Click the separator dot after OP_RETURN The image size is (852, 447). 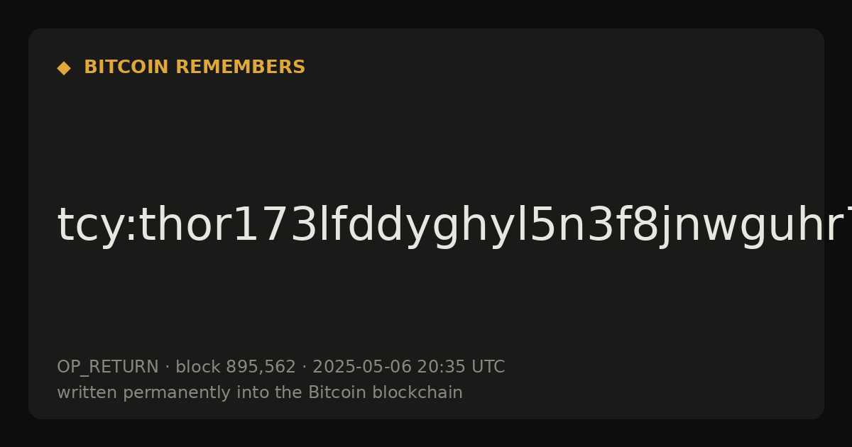[167, 368]
